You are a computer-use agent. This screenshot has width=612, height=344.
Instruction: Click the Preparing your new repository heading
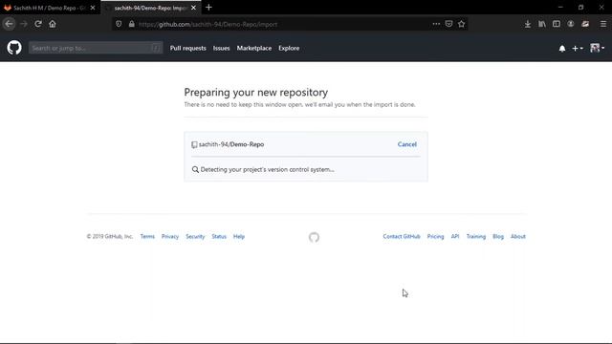(256, 93)
